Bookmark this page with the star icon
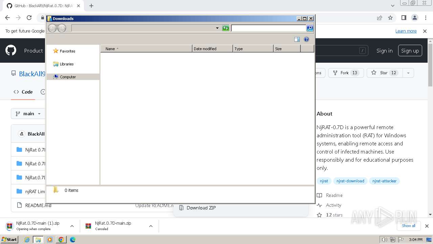Screen dimensions: 433x244 click(390, 18)
